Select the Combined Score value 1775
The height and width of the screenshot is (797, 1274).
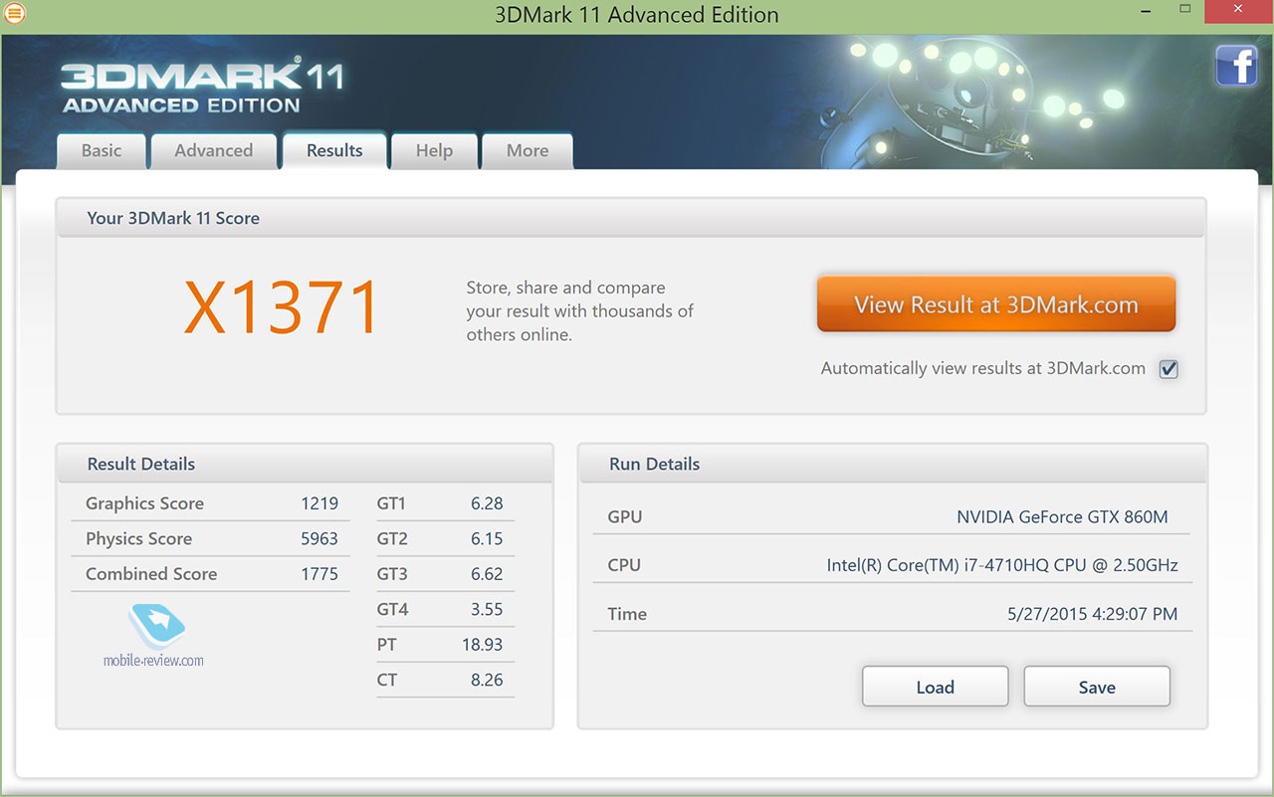(319, 574)
